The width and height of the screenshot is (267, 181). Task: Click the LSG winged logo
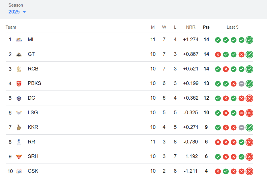19,113
